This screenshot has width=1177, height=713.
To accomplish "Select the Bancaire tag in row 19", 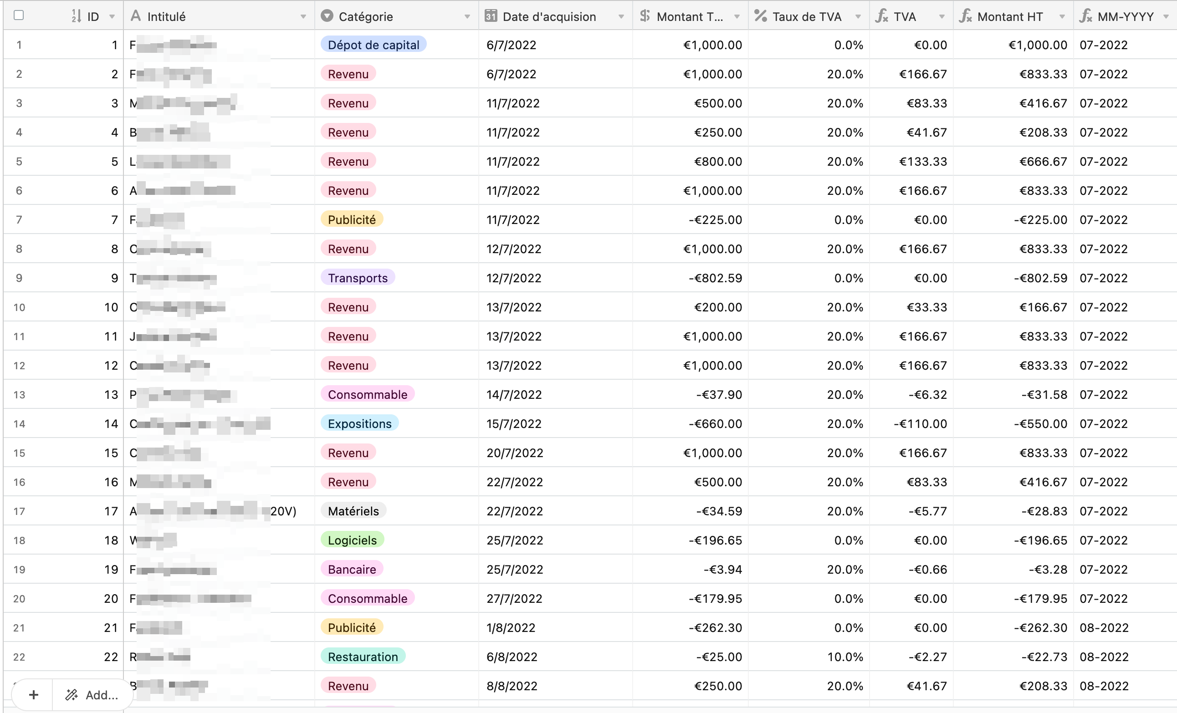I will tap(352, 569).
